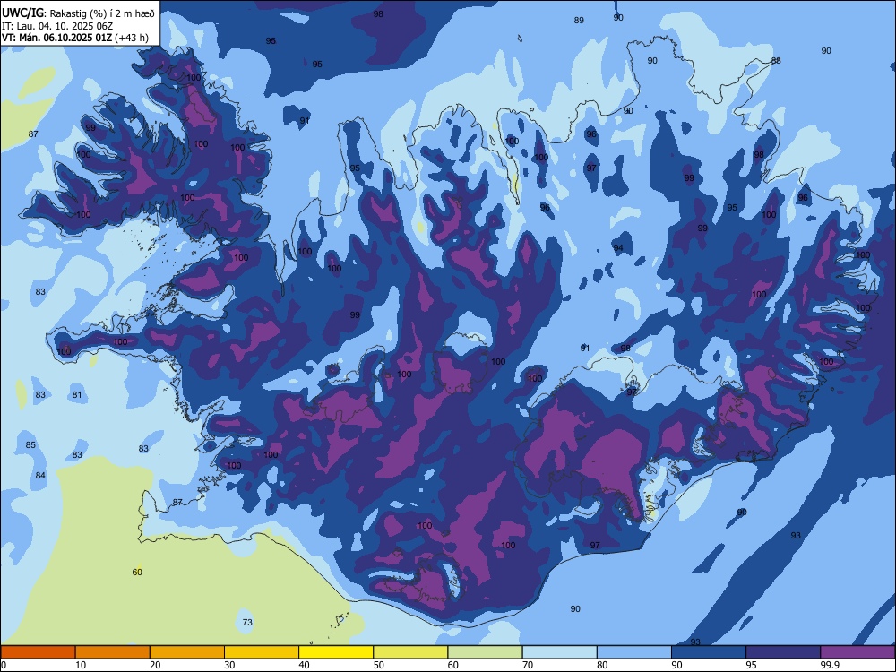Click the purple swatch above 99.9

pos(857,652)
